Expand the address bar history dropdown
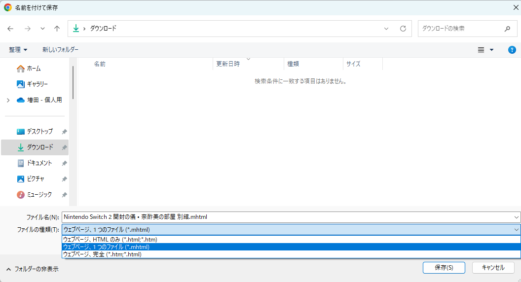 coord(386,29)
